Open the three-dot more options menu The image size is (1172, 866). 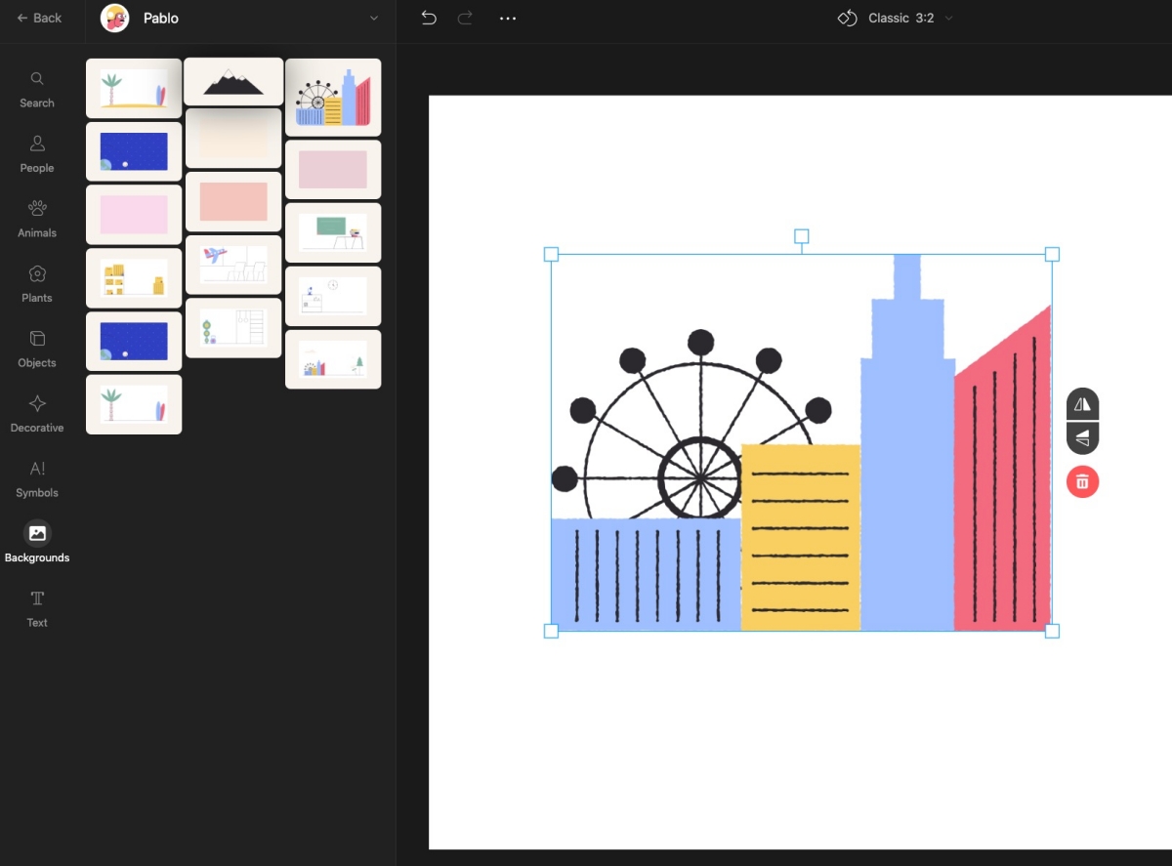pyautogui.click(x=508, y=18)
